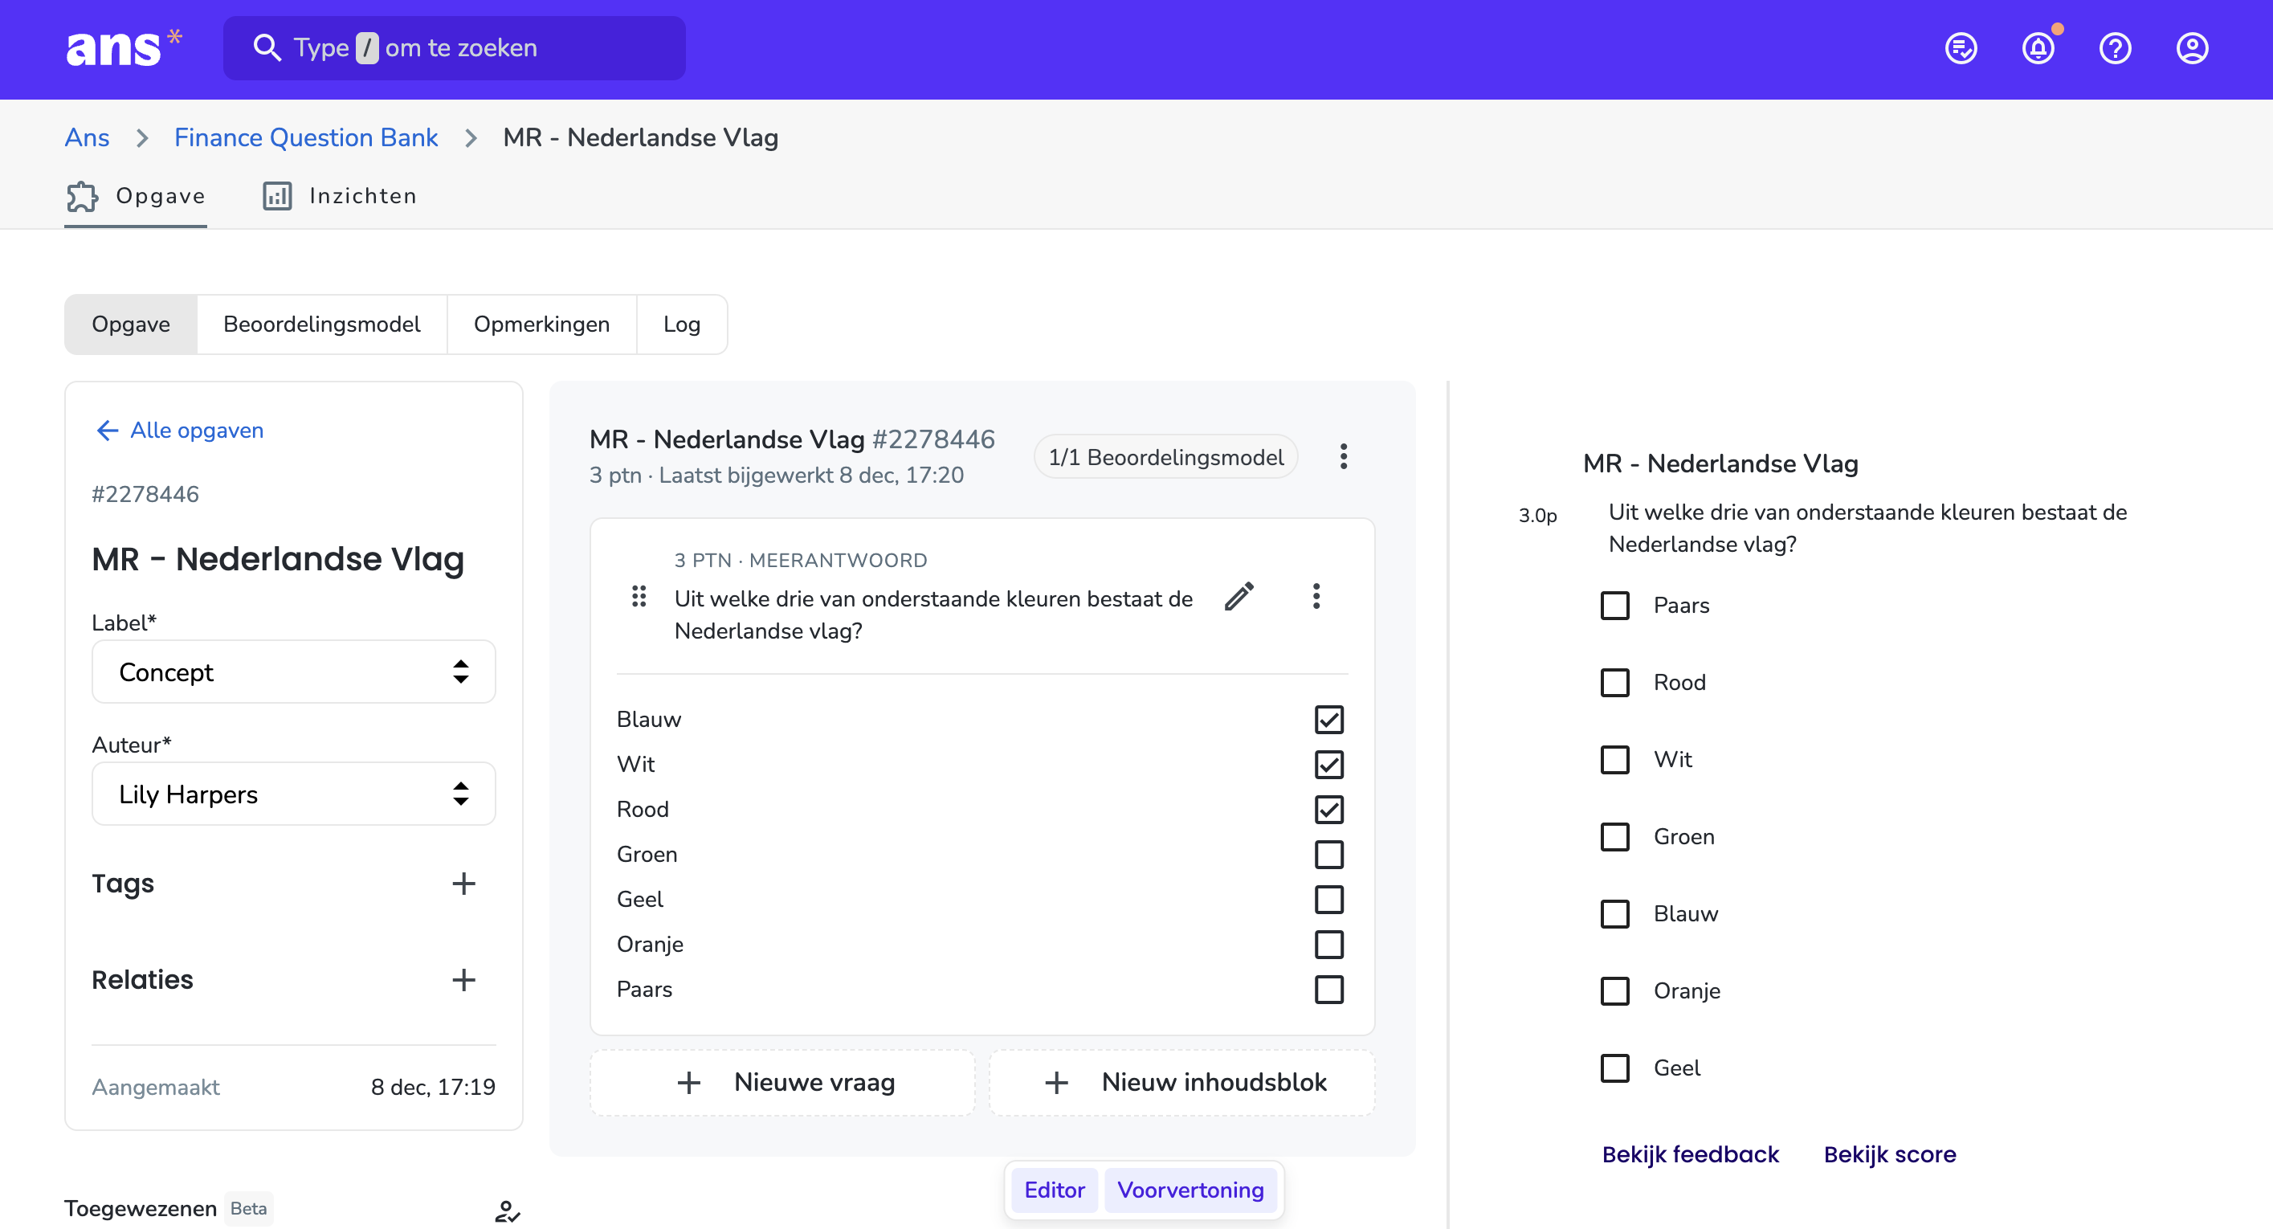2273x1229 pixels.
Task: Uncheck the Blauw answer checkbox in editor
Action: 1328,719
